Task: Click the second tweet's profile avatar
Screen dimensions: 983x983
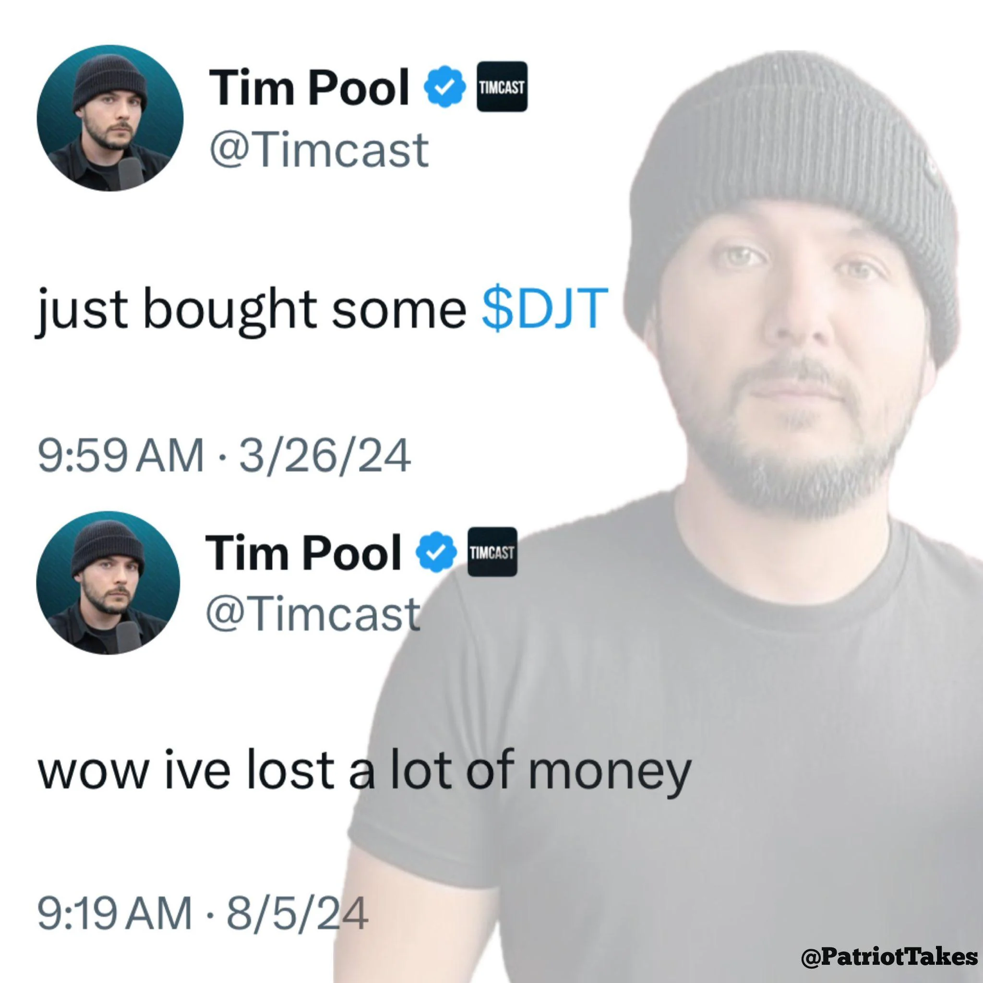Action: pos(108,583)
